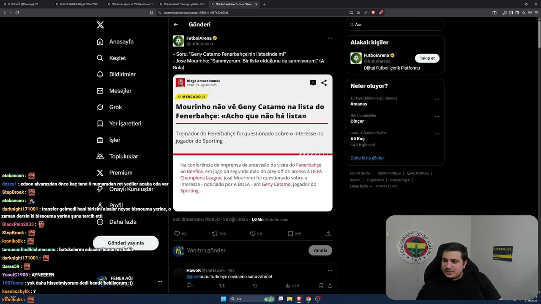Open the Ali Koç trend

tap(357, 138)
